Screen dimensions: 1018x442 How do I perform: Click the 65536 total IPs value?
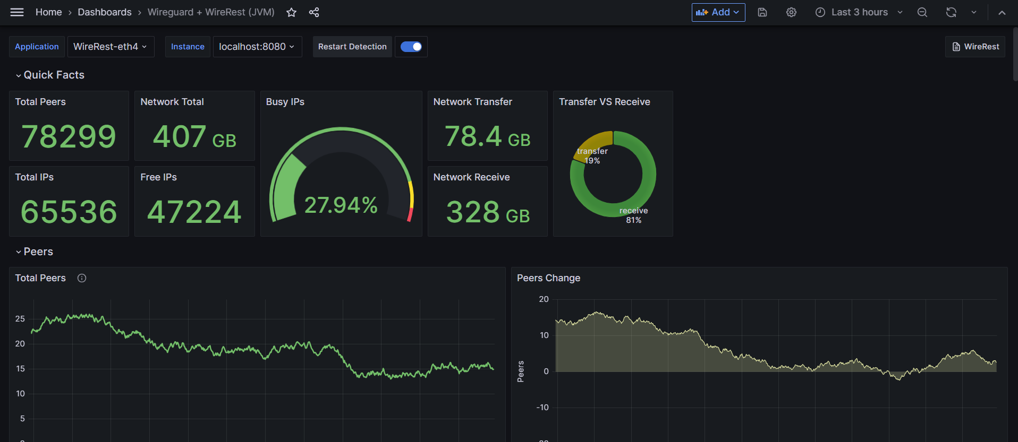coord(69,212)
